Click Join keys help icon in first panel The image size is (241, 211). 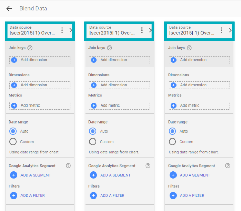30,48
